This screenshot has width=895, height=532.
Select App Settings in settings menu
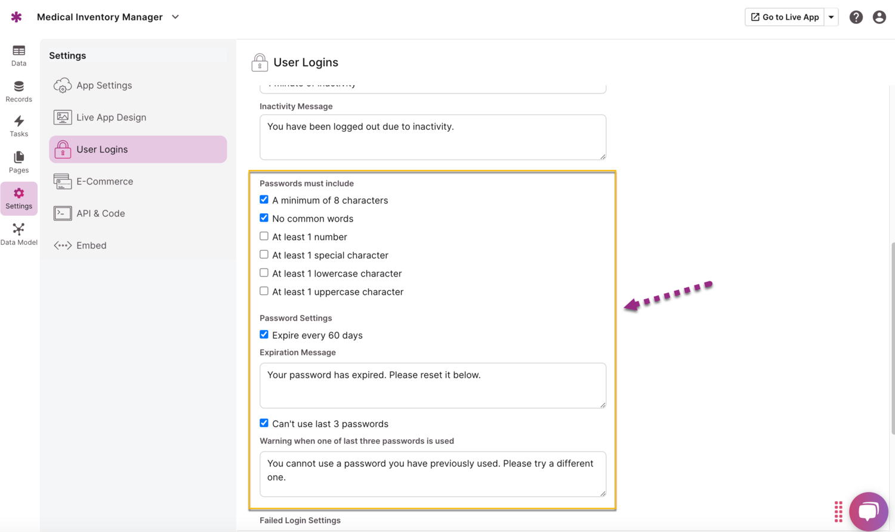(104, 85)
